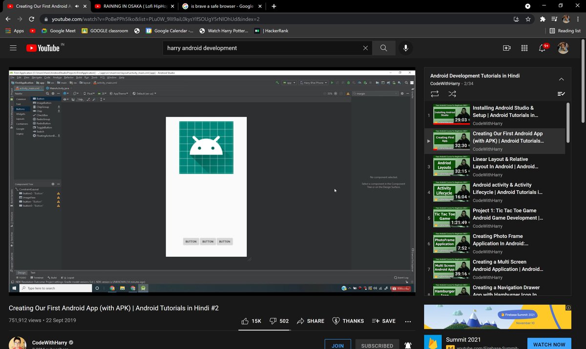The width and height of the screenshot is (586, 349).
Task: Mute the Creating Our First Android App tab
Action: pos(77,6)
